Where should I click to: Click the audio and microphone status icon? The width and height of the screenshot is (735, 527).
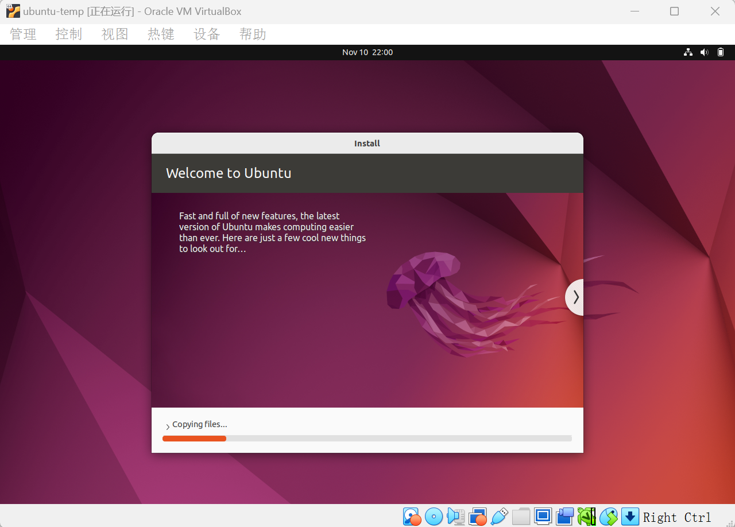455,517
